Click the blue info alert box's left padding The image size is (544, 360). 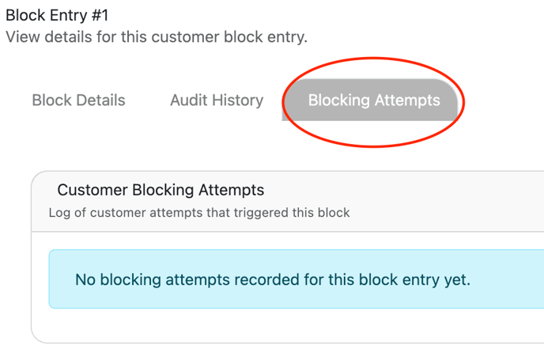tap(60, 279)
